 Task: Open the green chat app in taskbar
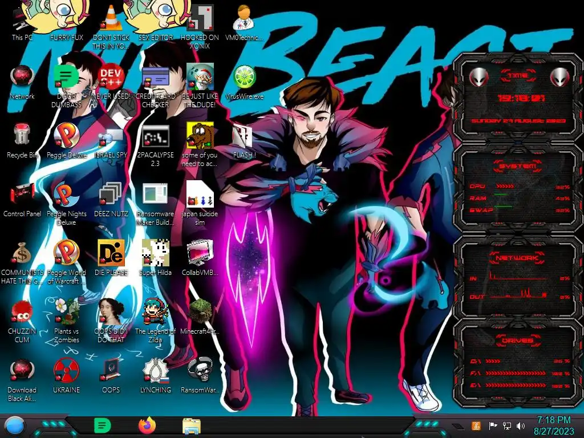point(102,425)
